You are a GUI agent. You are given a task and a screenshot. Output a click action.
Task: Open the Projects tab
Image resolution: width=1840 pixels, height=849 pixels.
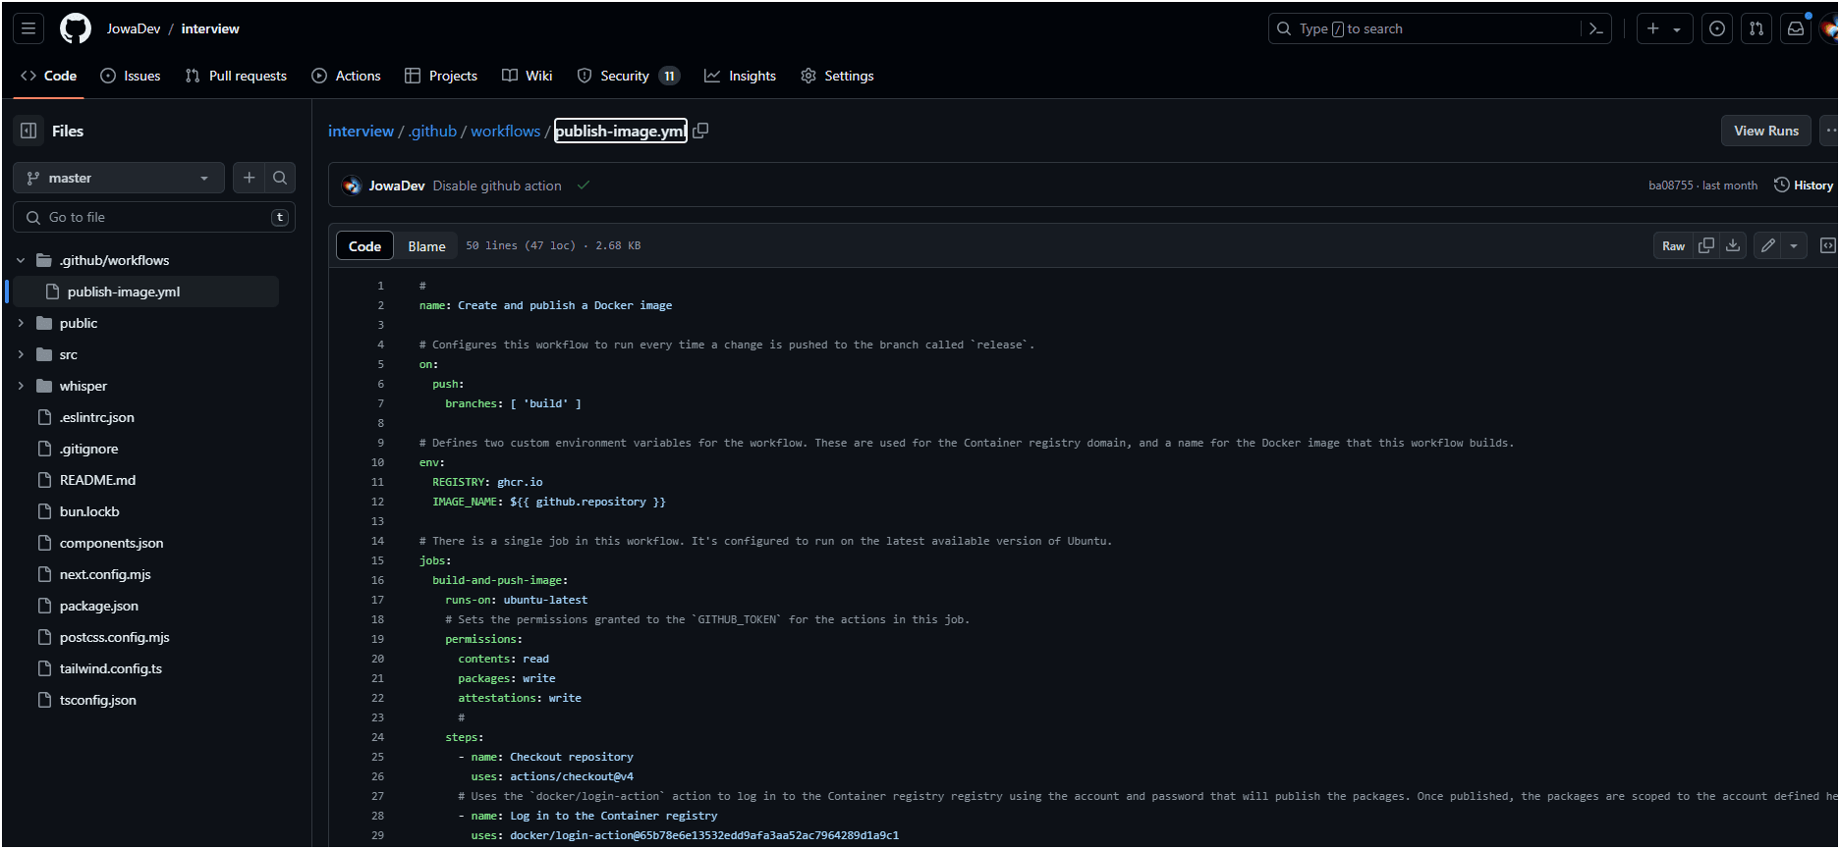[x=441, y=76]
